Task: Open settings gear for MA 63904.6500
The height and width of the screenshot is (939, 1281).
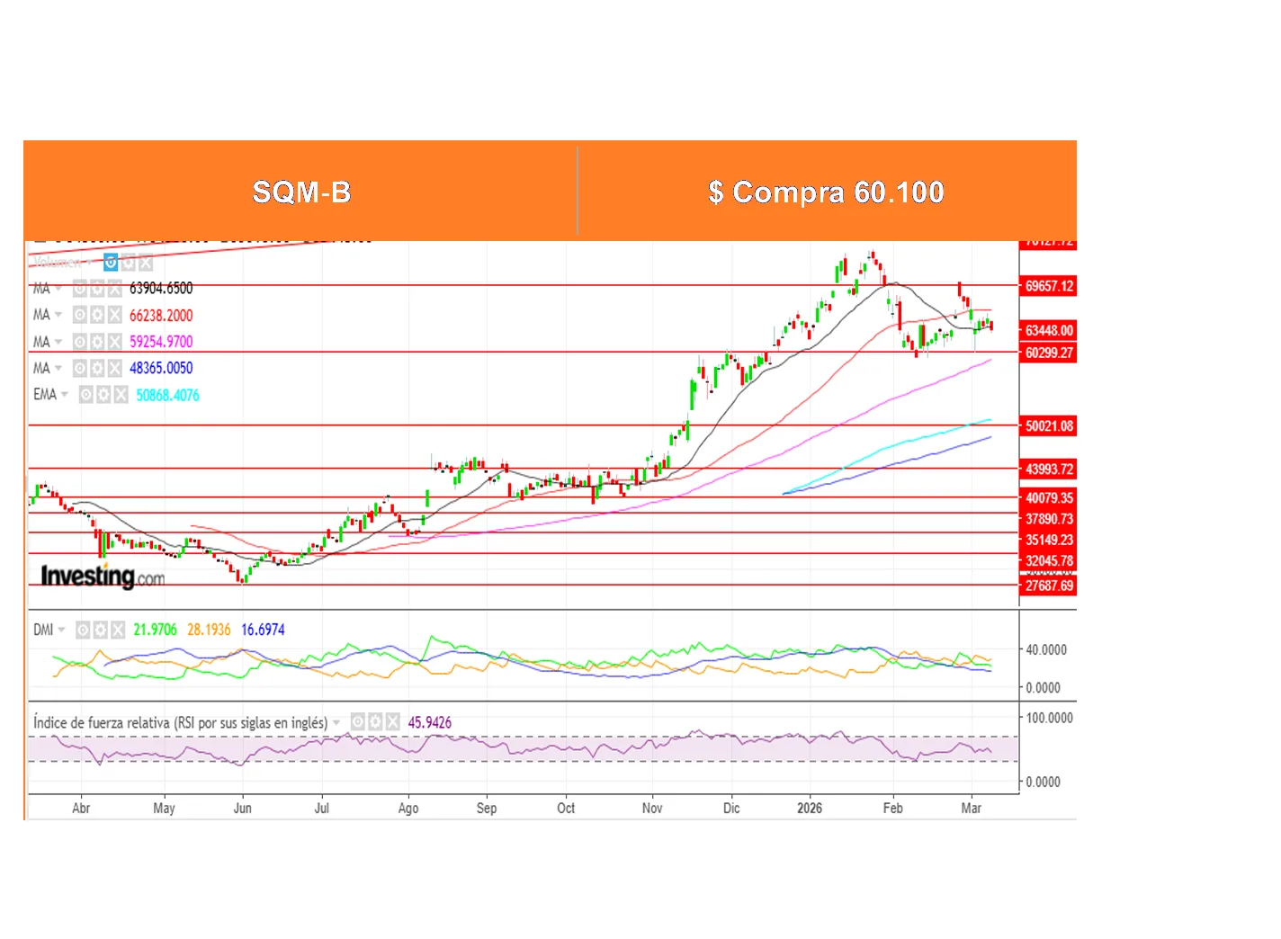Action: 97,289
